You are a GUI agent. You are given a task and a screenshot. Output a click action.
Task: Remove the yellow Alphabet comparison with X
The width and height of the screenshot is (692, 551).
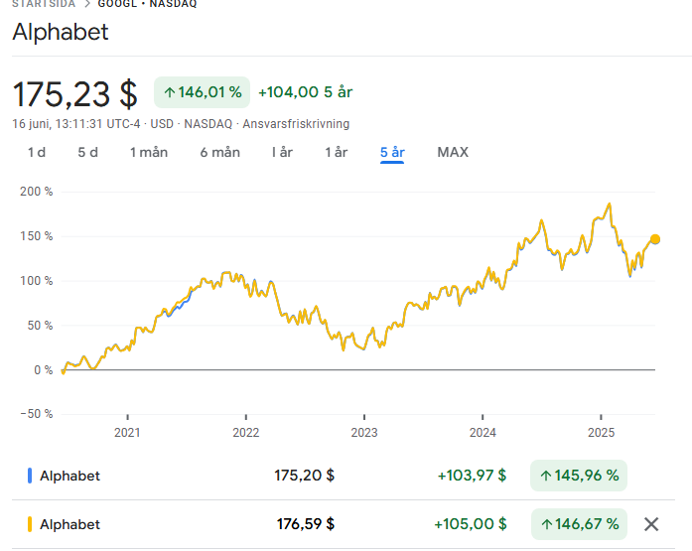tap(651, 524)
